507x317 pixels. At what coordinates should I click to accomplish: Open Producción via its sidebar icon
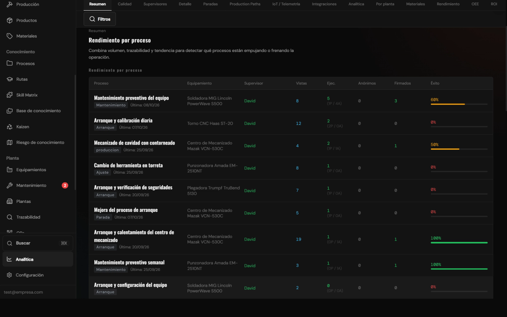(x=10, y=4)
